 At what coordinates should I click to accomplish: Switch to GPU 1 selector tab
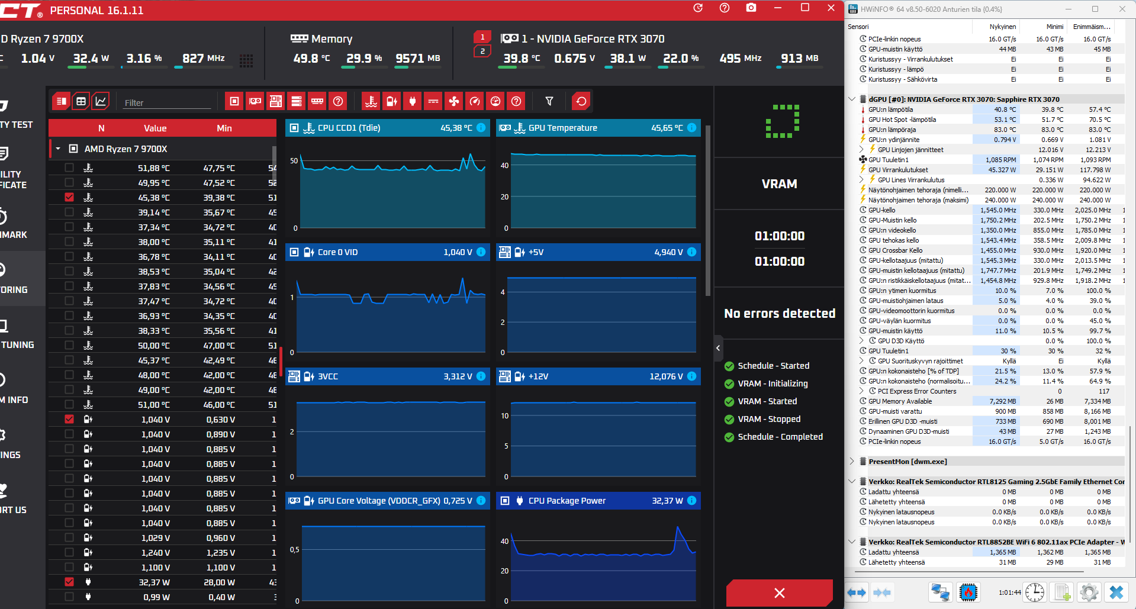[482, 37]
